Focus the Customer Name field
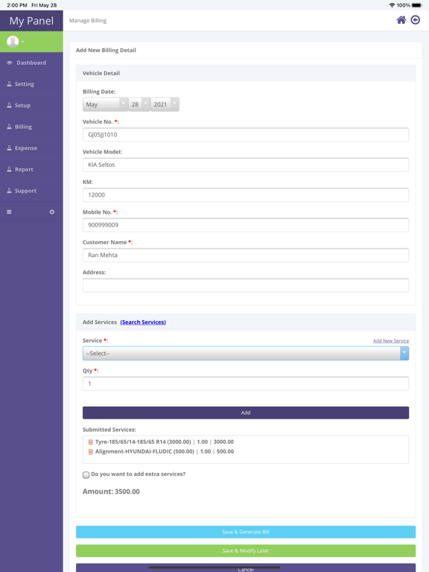The width and height of the screenshot is (429, 572). [x=246, y=255]
